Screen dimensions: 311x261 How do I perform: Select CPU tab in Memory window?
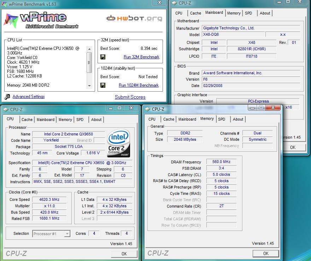pos(152,119)
